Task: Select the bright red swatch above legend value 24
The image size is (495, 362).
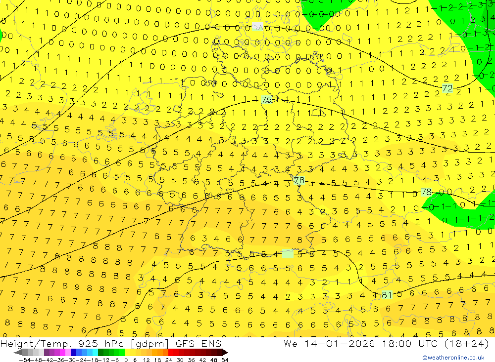Action: (x=171, y=352)
